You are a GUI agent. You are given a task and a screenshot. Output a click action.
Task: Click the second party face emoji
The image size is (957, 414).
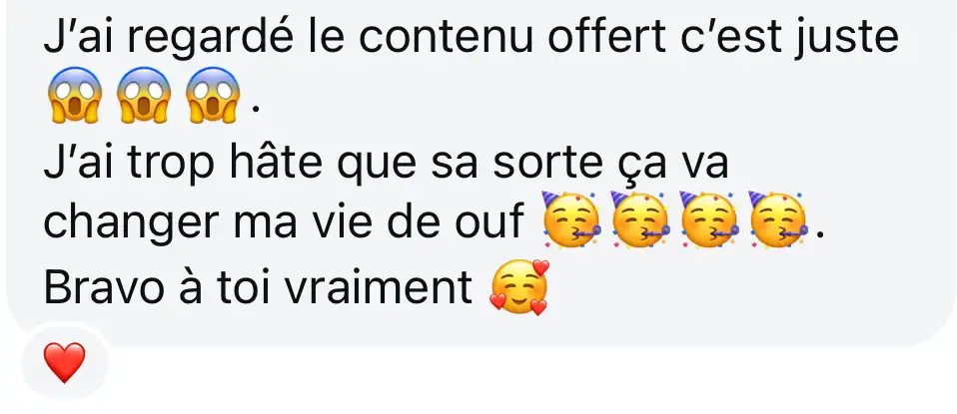(x=640, y=219)
